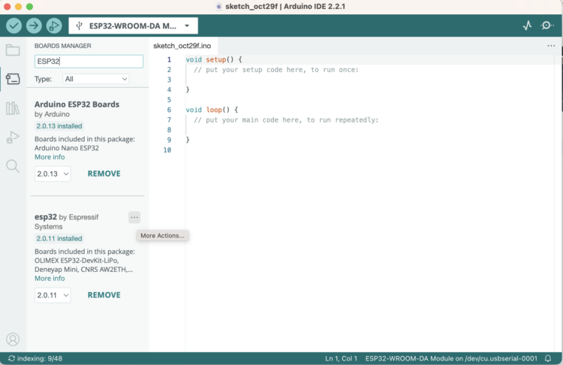Open the Library Manager sidebar icon
Viewport: 563px width, 365px height.
point(13,108)
